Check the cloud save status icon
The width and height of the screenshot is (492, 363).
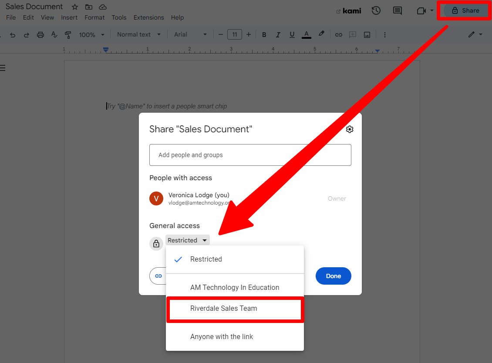[103, 7]
